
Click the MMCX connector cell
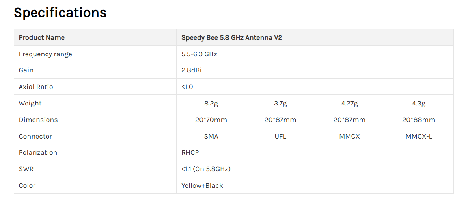[349, 137]
